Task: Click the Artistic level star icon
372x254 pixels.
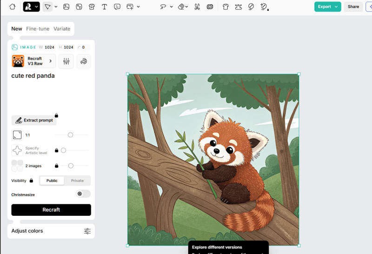Action: click(17, 150)
